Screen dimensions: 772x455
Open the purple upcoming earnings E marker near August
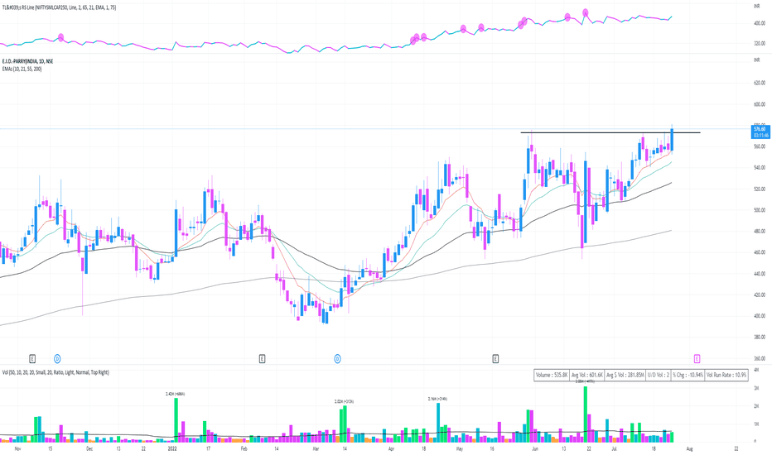tap(697, 358)
